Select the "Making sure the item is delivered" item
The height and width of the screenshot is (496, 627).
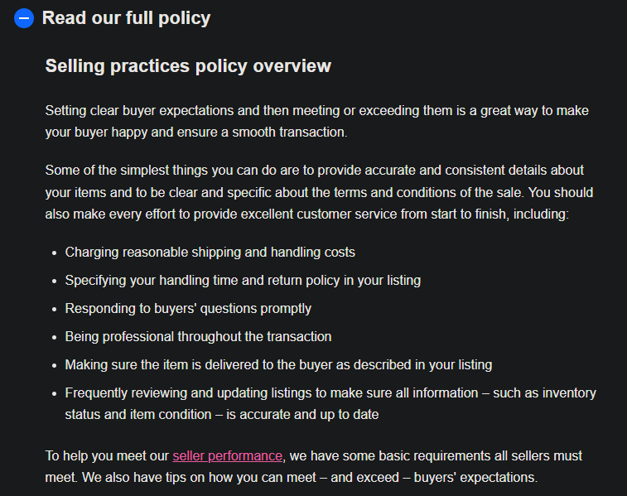pos(278,365)
